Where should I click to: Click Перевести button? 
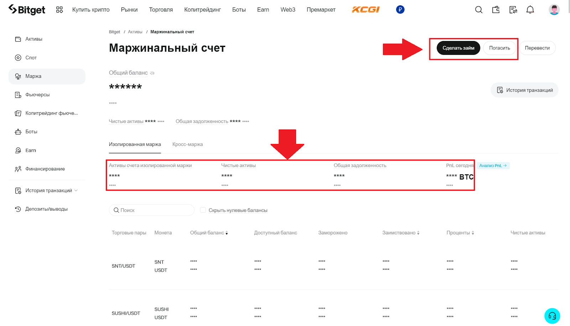[537, 48]
